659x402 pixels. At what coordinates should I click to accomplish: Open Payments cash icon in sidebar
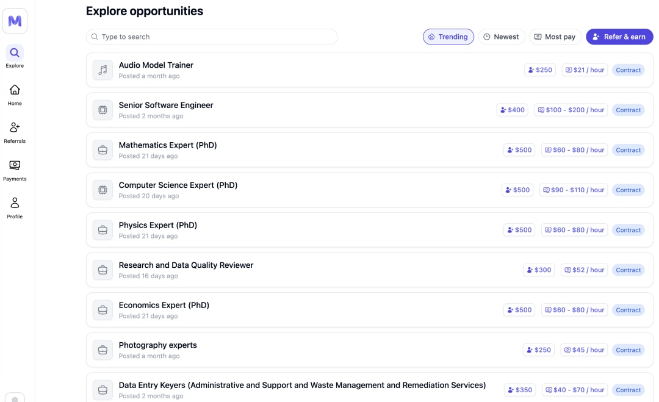(15, 165)
